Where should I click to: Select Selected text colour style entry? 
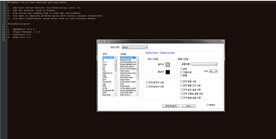tap(128, 73)
